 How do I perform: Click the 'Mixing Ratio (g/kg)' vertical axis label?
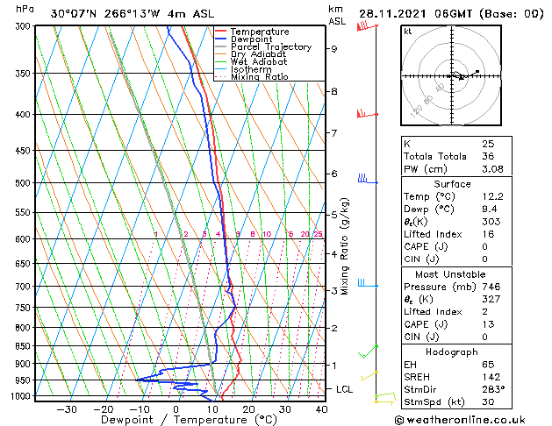[x=345, y=246]
